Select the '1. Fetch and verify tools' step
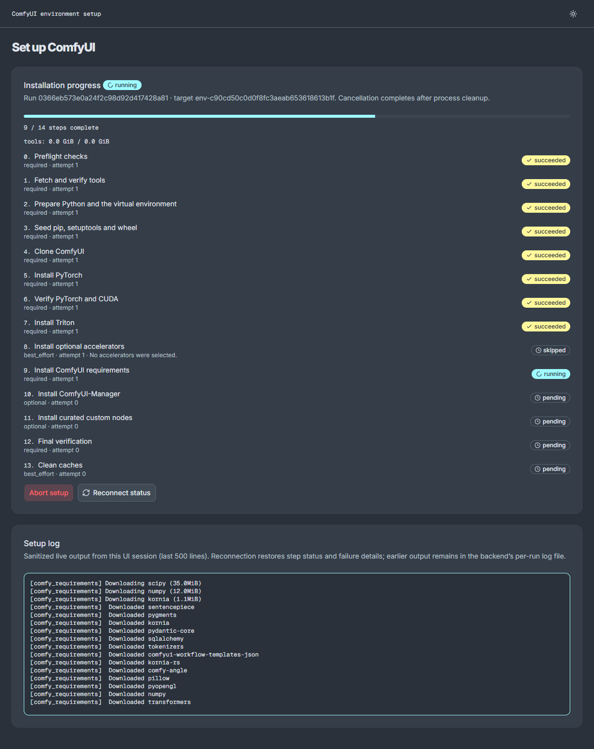Image resolution: width=594 pixels, height=749 pixels. tap(64, 180)
